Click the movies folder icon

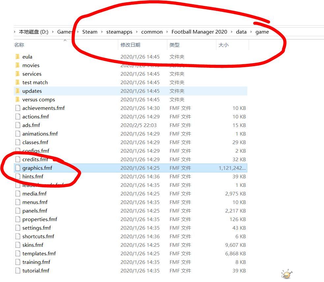pos(17,65)
